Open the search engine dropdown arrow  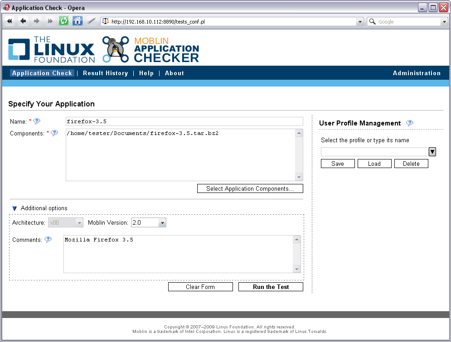444,22
